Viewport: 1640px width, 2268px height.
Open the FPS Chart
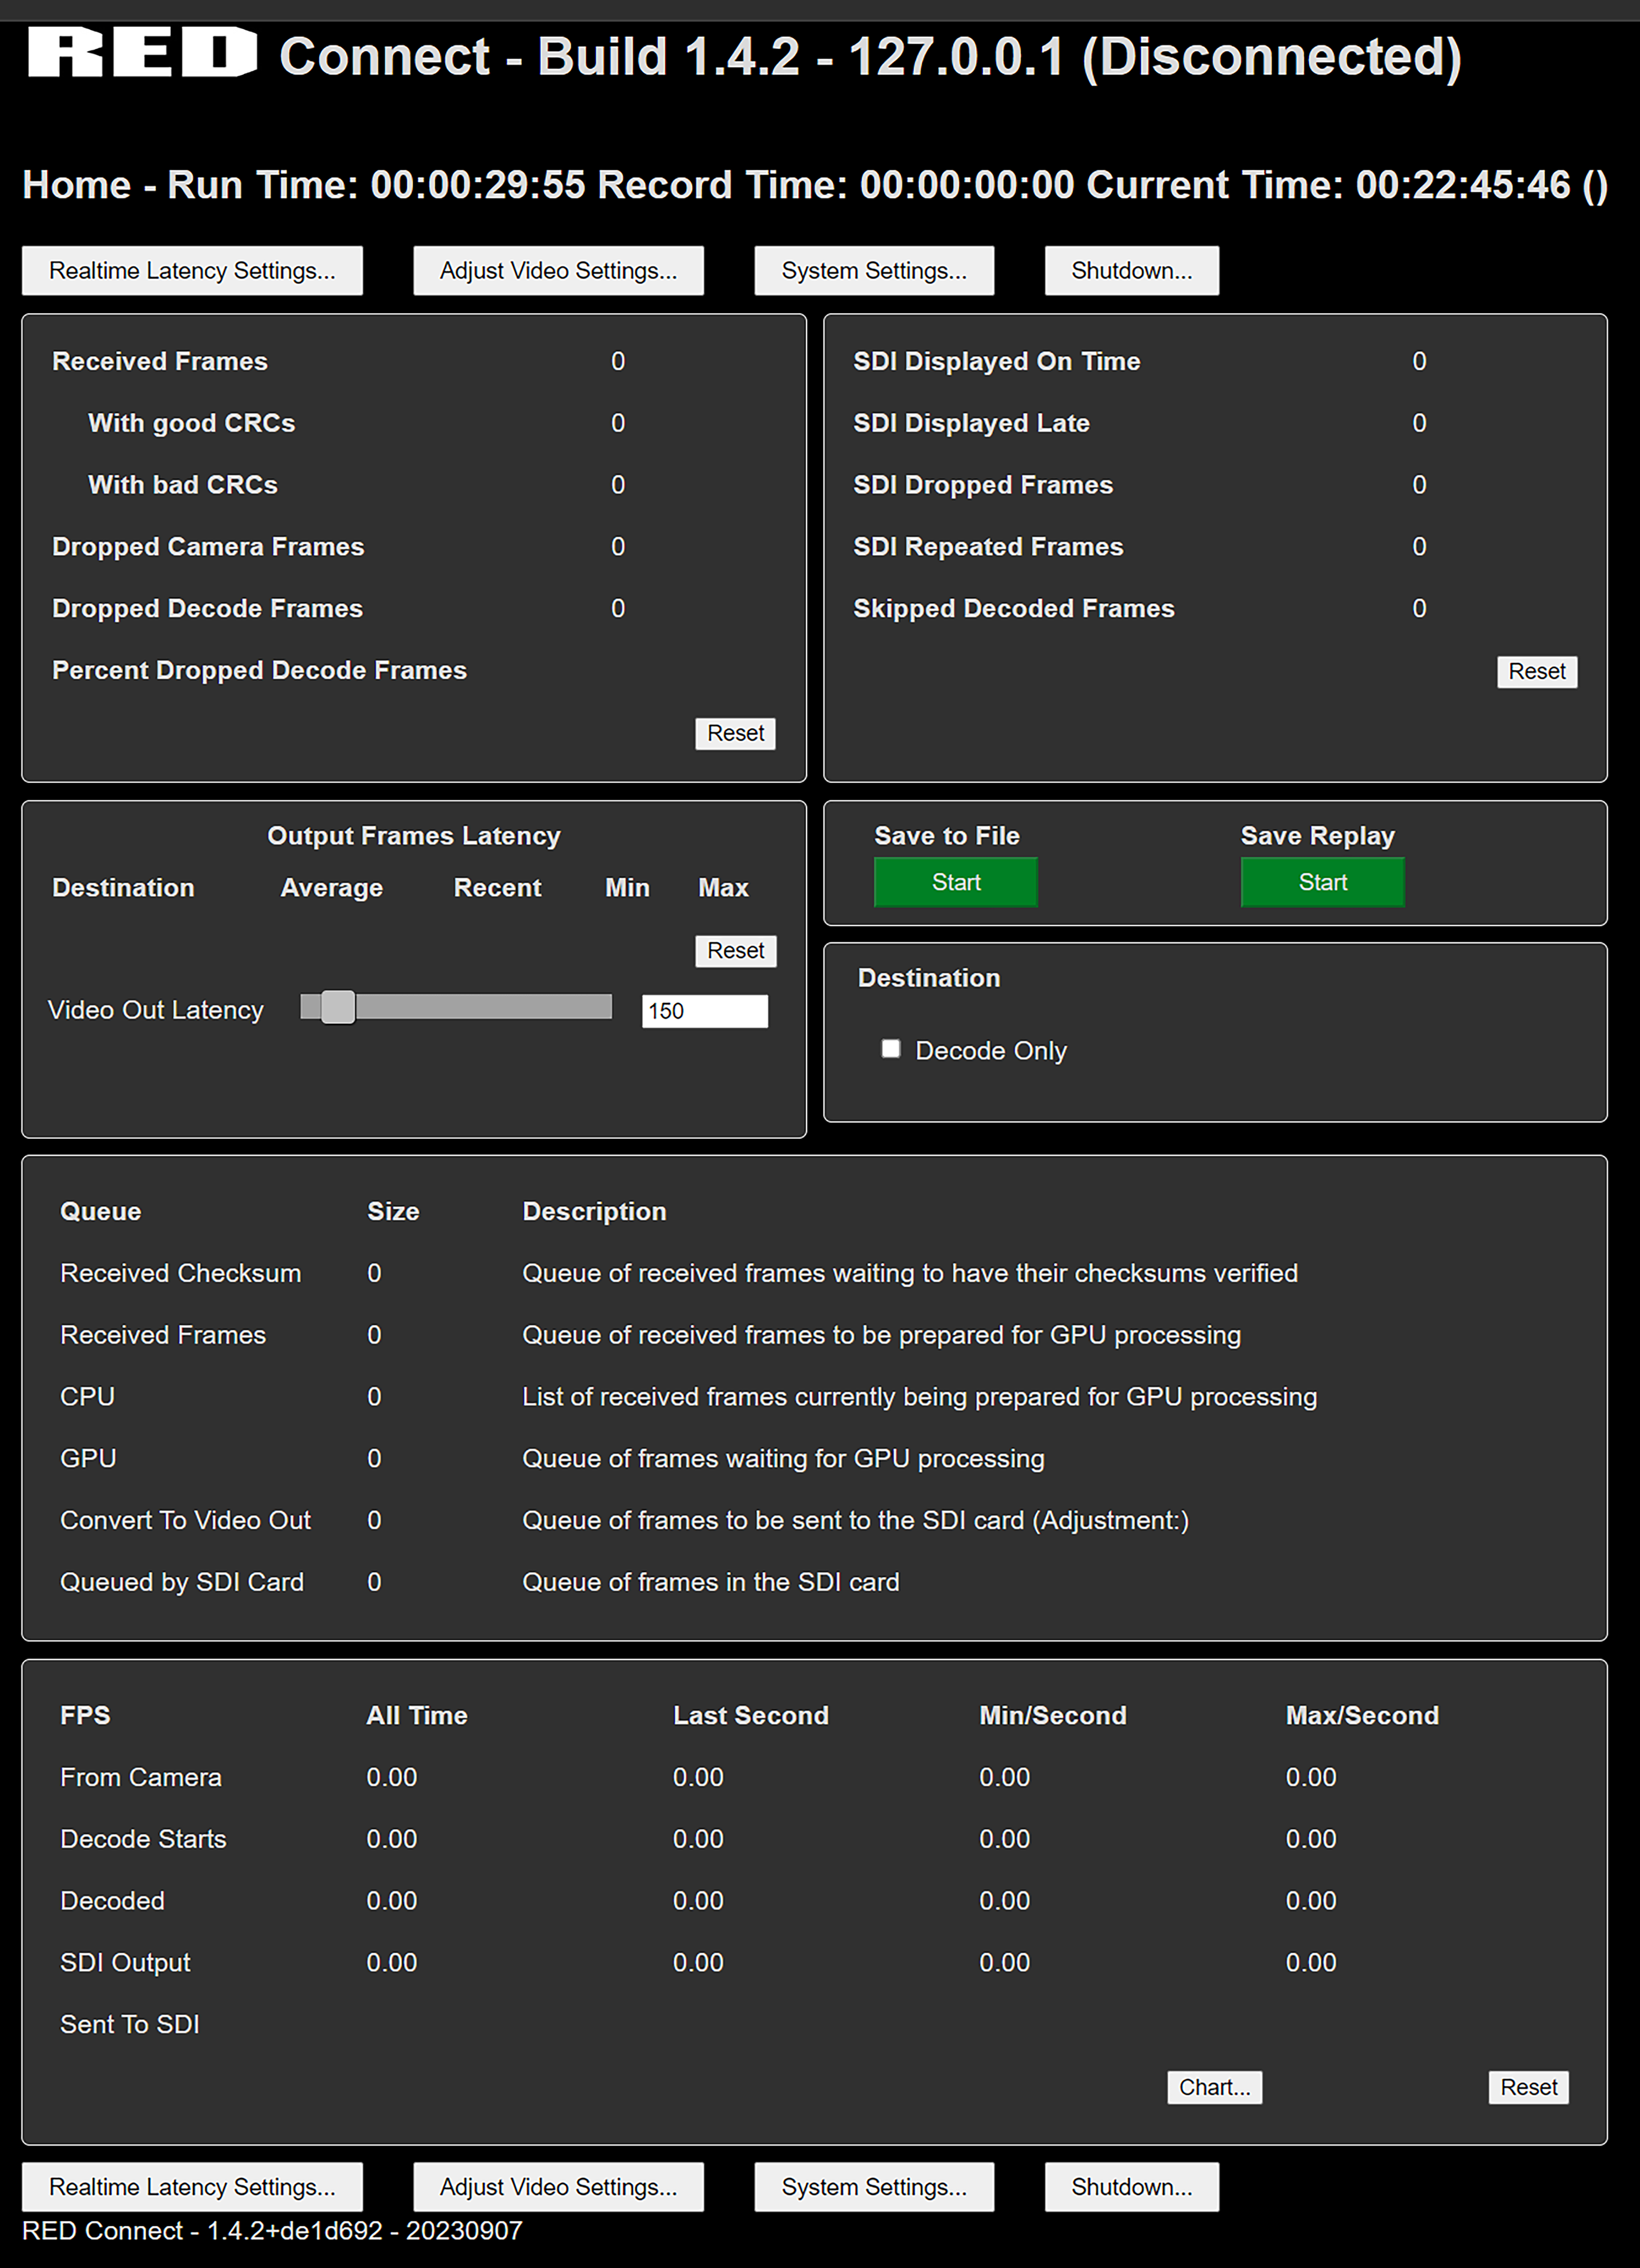(x=1215, y=2087)
